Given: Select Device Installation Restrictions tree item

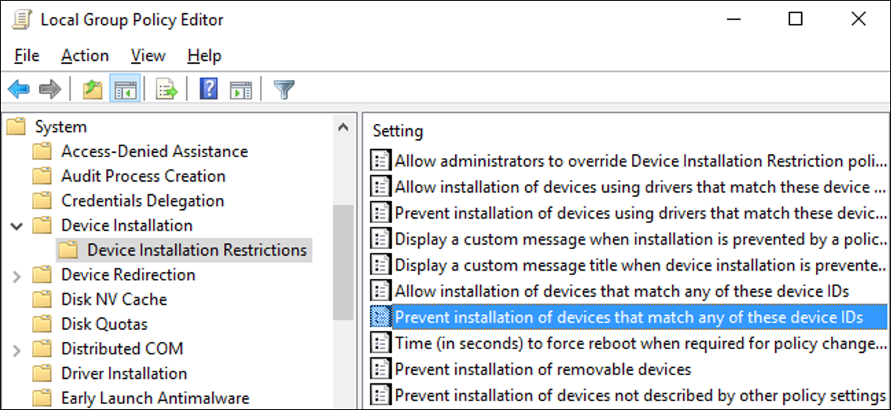Looking at the screenshot, I should pyautogui.click(x=197, y=250).
